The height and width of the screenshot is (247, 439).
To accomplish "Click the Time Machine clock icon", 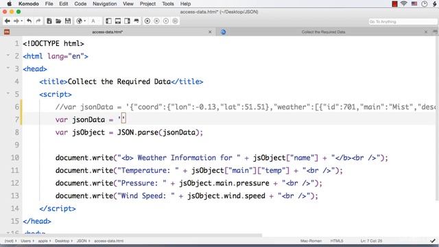I will (425, 3).
